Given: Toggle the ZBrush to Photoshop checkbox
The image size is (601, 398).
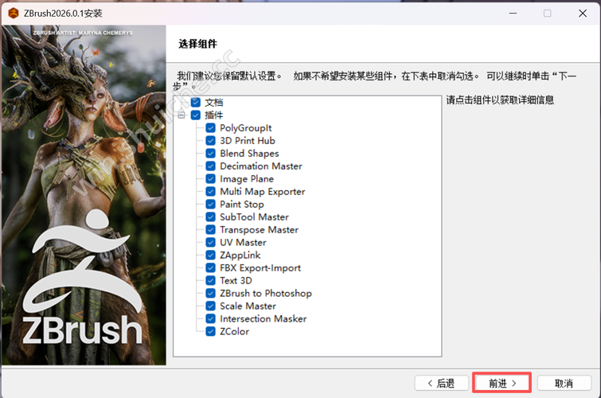Looking at the screenshot, I should pos(210,293).
